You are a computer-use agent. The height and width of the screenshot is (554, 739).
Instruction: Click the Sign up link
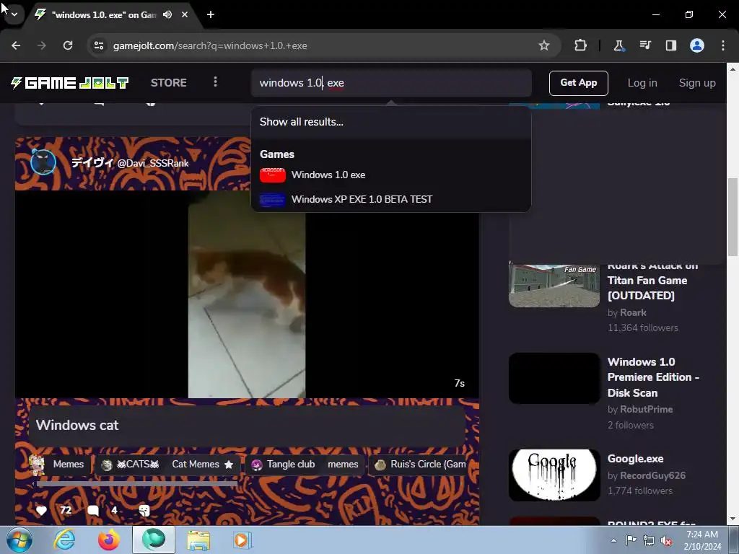tap(697, 83)
